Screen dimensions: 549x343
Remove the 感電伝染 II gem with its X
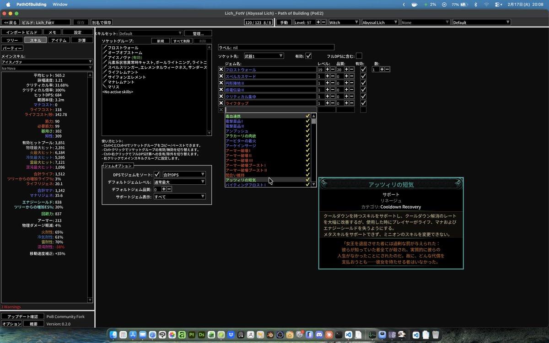point(221,90)
